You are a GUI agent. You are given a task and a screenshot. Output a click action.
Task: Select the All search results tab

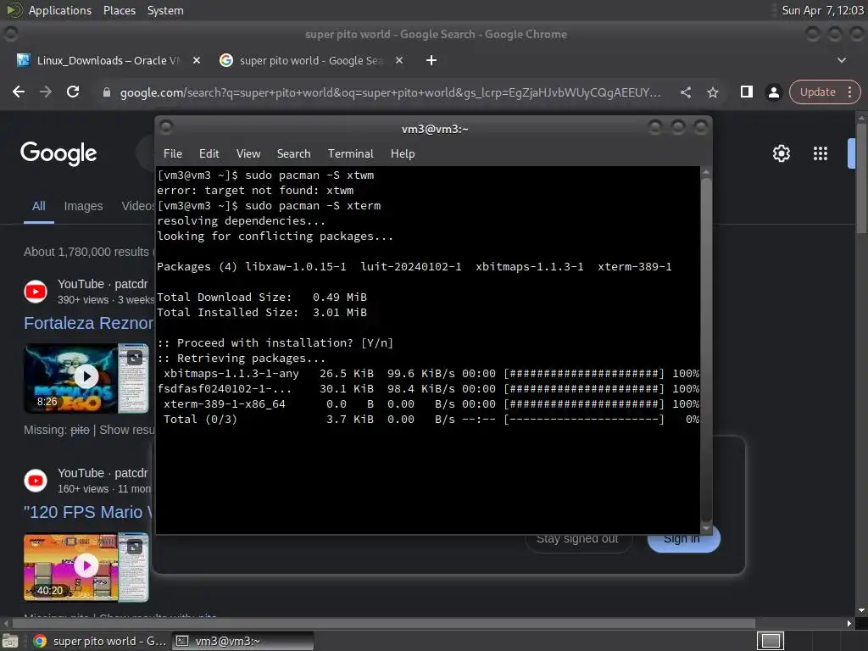(39, 207)
